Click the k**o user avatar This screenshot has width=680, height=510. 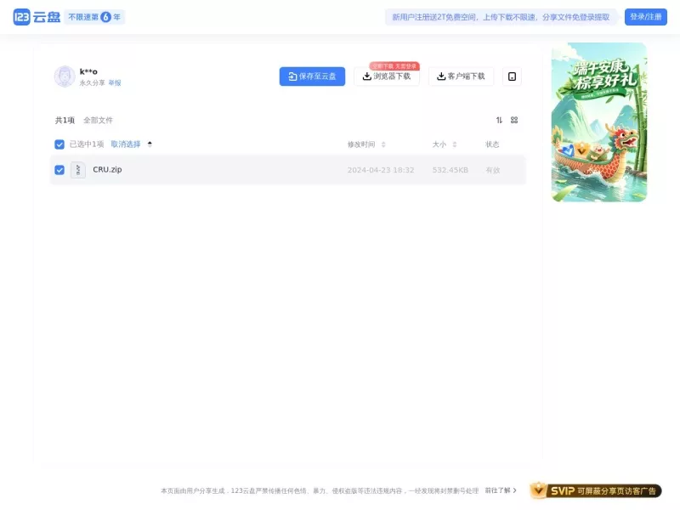(x=65, y=76)
